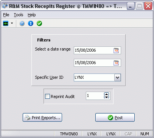Click the application icon in title bar

tap(5, 6)
